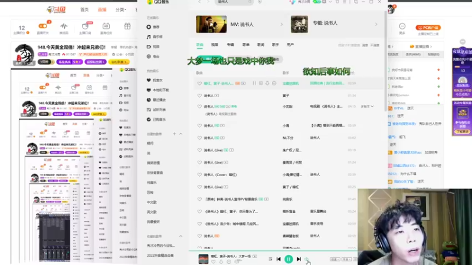Download the highlighted song from its row
This screenshot has width=472, height=265.
[x=267, y=83]
